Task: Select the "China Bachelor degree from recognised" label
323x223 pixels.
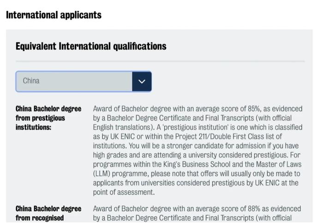Action: pyautogui.click(x=48, y=213)
